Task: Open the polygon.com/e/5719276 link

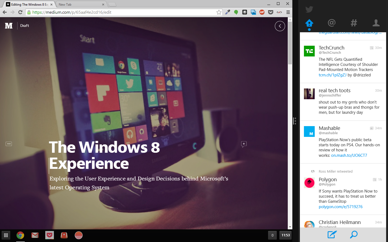Action: click(x=341, y=207)
